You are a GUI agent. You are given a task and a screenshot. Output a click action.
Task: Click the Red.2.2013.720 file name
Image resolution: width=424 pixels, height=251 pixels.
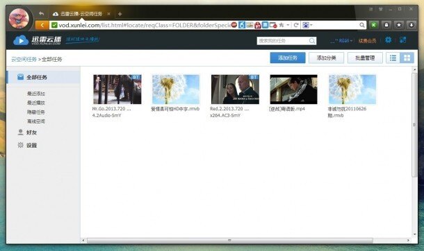(x=229, y=112)
